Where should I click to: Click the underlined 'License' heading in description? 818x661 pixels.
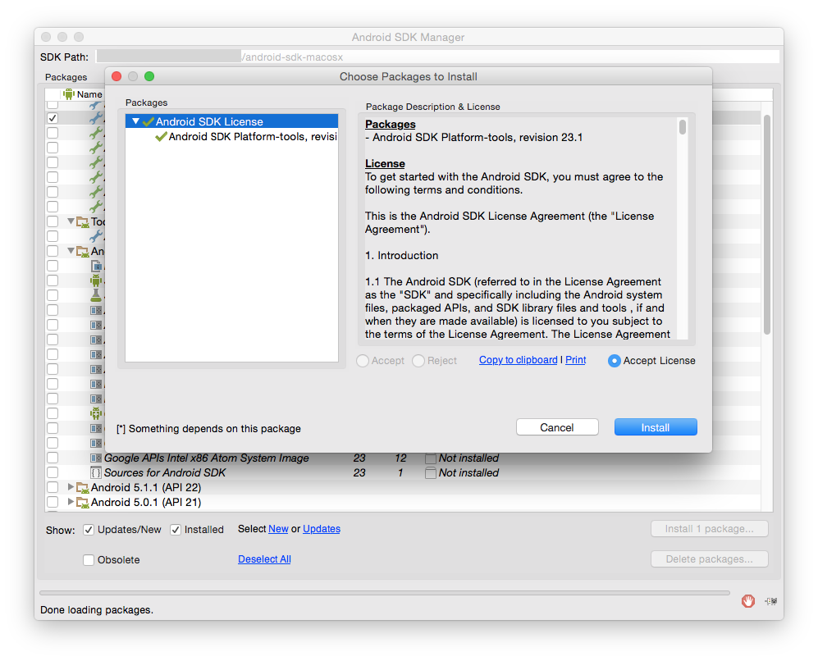coord(385,164)
